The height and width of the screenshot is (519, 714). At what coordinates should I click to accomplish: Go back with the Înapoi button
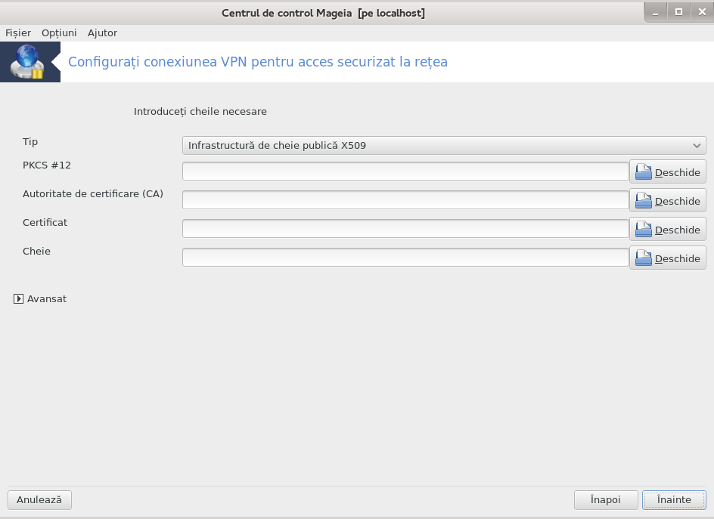click(x=606, y=500)
